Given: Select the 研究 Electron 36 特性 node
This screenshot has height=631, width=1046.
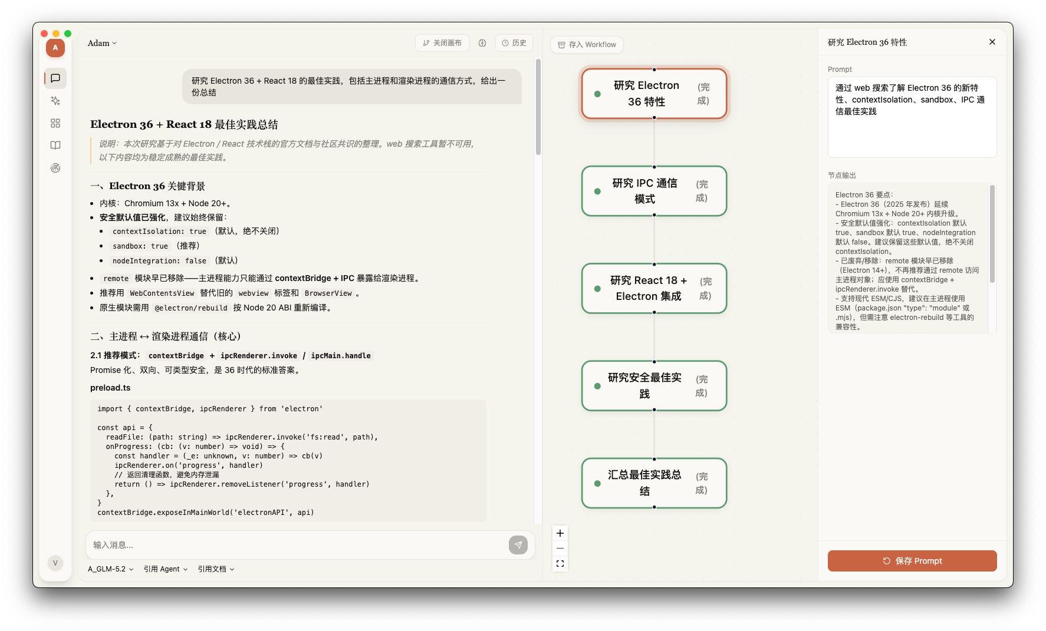Looking at the screenshot, I should pyautogui.click(x=654, y=94).
